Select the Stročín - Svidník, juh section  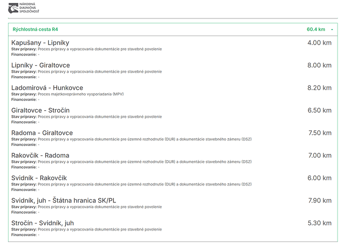tap(43, 223)
